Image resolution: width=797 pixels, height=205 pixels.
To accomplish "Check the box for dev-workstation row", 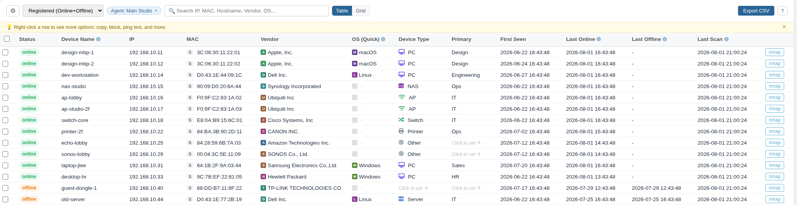I will pos(5,75).
